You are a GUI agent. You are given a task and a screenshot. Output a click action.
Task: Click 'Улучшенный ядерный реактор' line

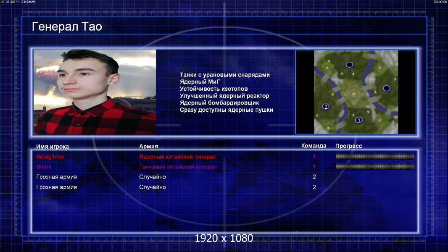tap(224, 96)
